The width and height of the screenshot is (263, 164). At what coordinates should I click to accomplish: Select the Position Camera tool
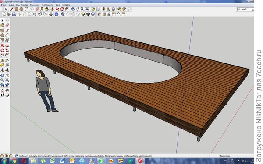[x=2, y=91]
